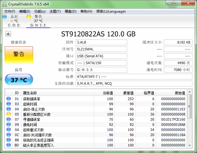The width and height of the screenshot is (197, 153).
Task: Click the blue status icon for ID 09
Action: pyautogui.click(x=9, y=124)
